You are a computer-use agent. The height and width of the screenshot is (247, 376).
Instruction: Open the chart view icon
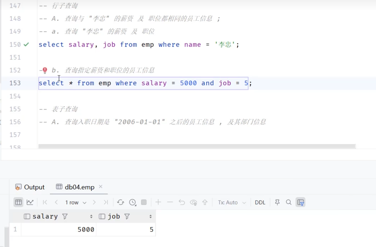[x=30, y=202]
